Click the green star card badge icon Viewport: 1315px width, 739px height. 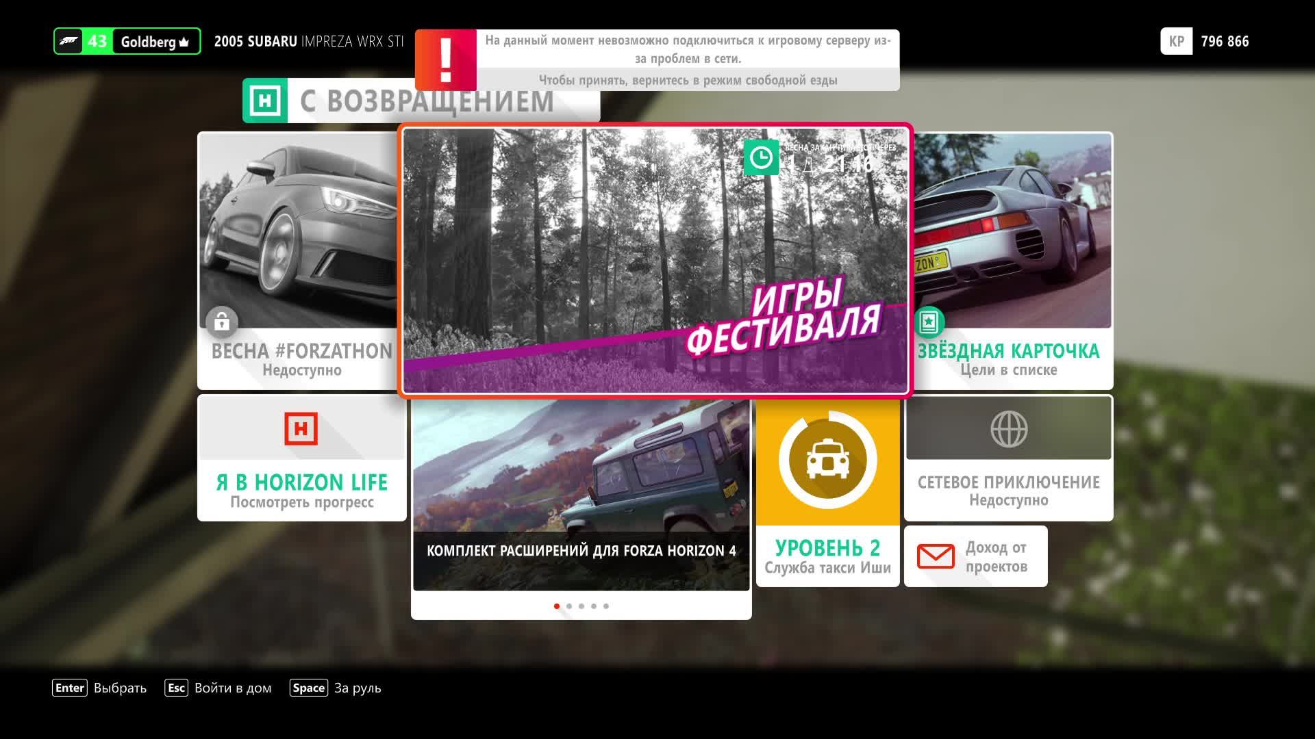[929, 322]
